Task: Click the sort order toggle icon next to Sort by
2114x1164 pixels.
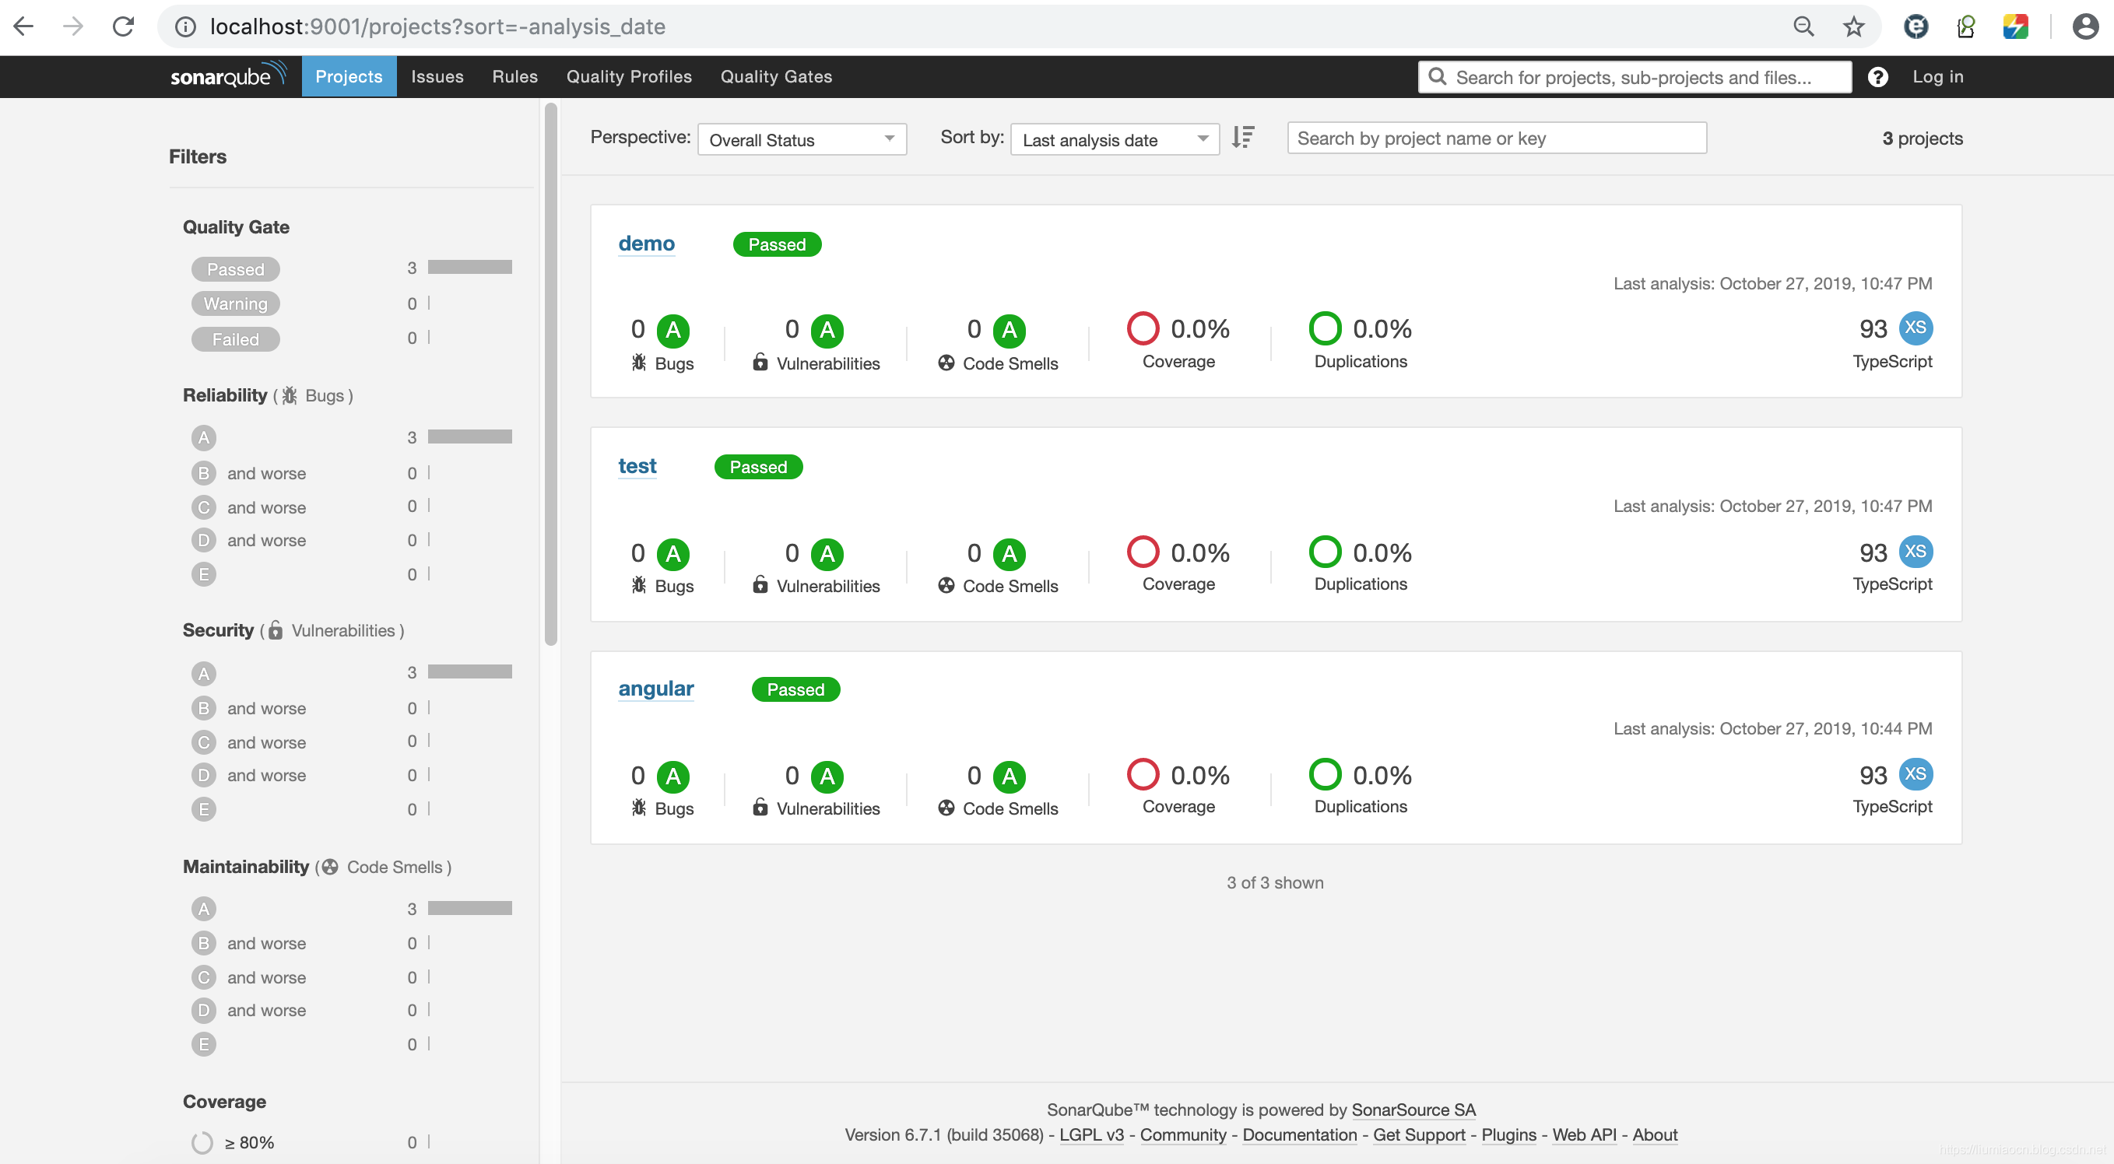Action: pos(1242,138)
